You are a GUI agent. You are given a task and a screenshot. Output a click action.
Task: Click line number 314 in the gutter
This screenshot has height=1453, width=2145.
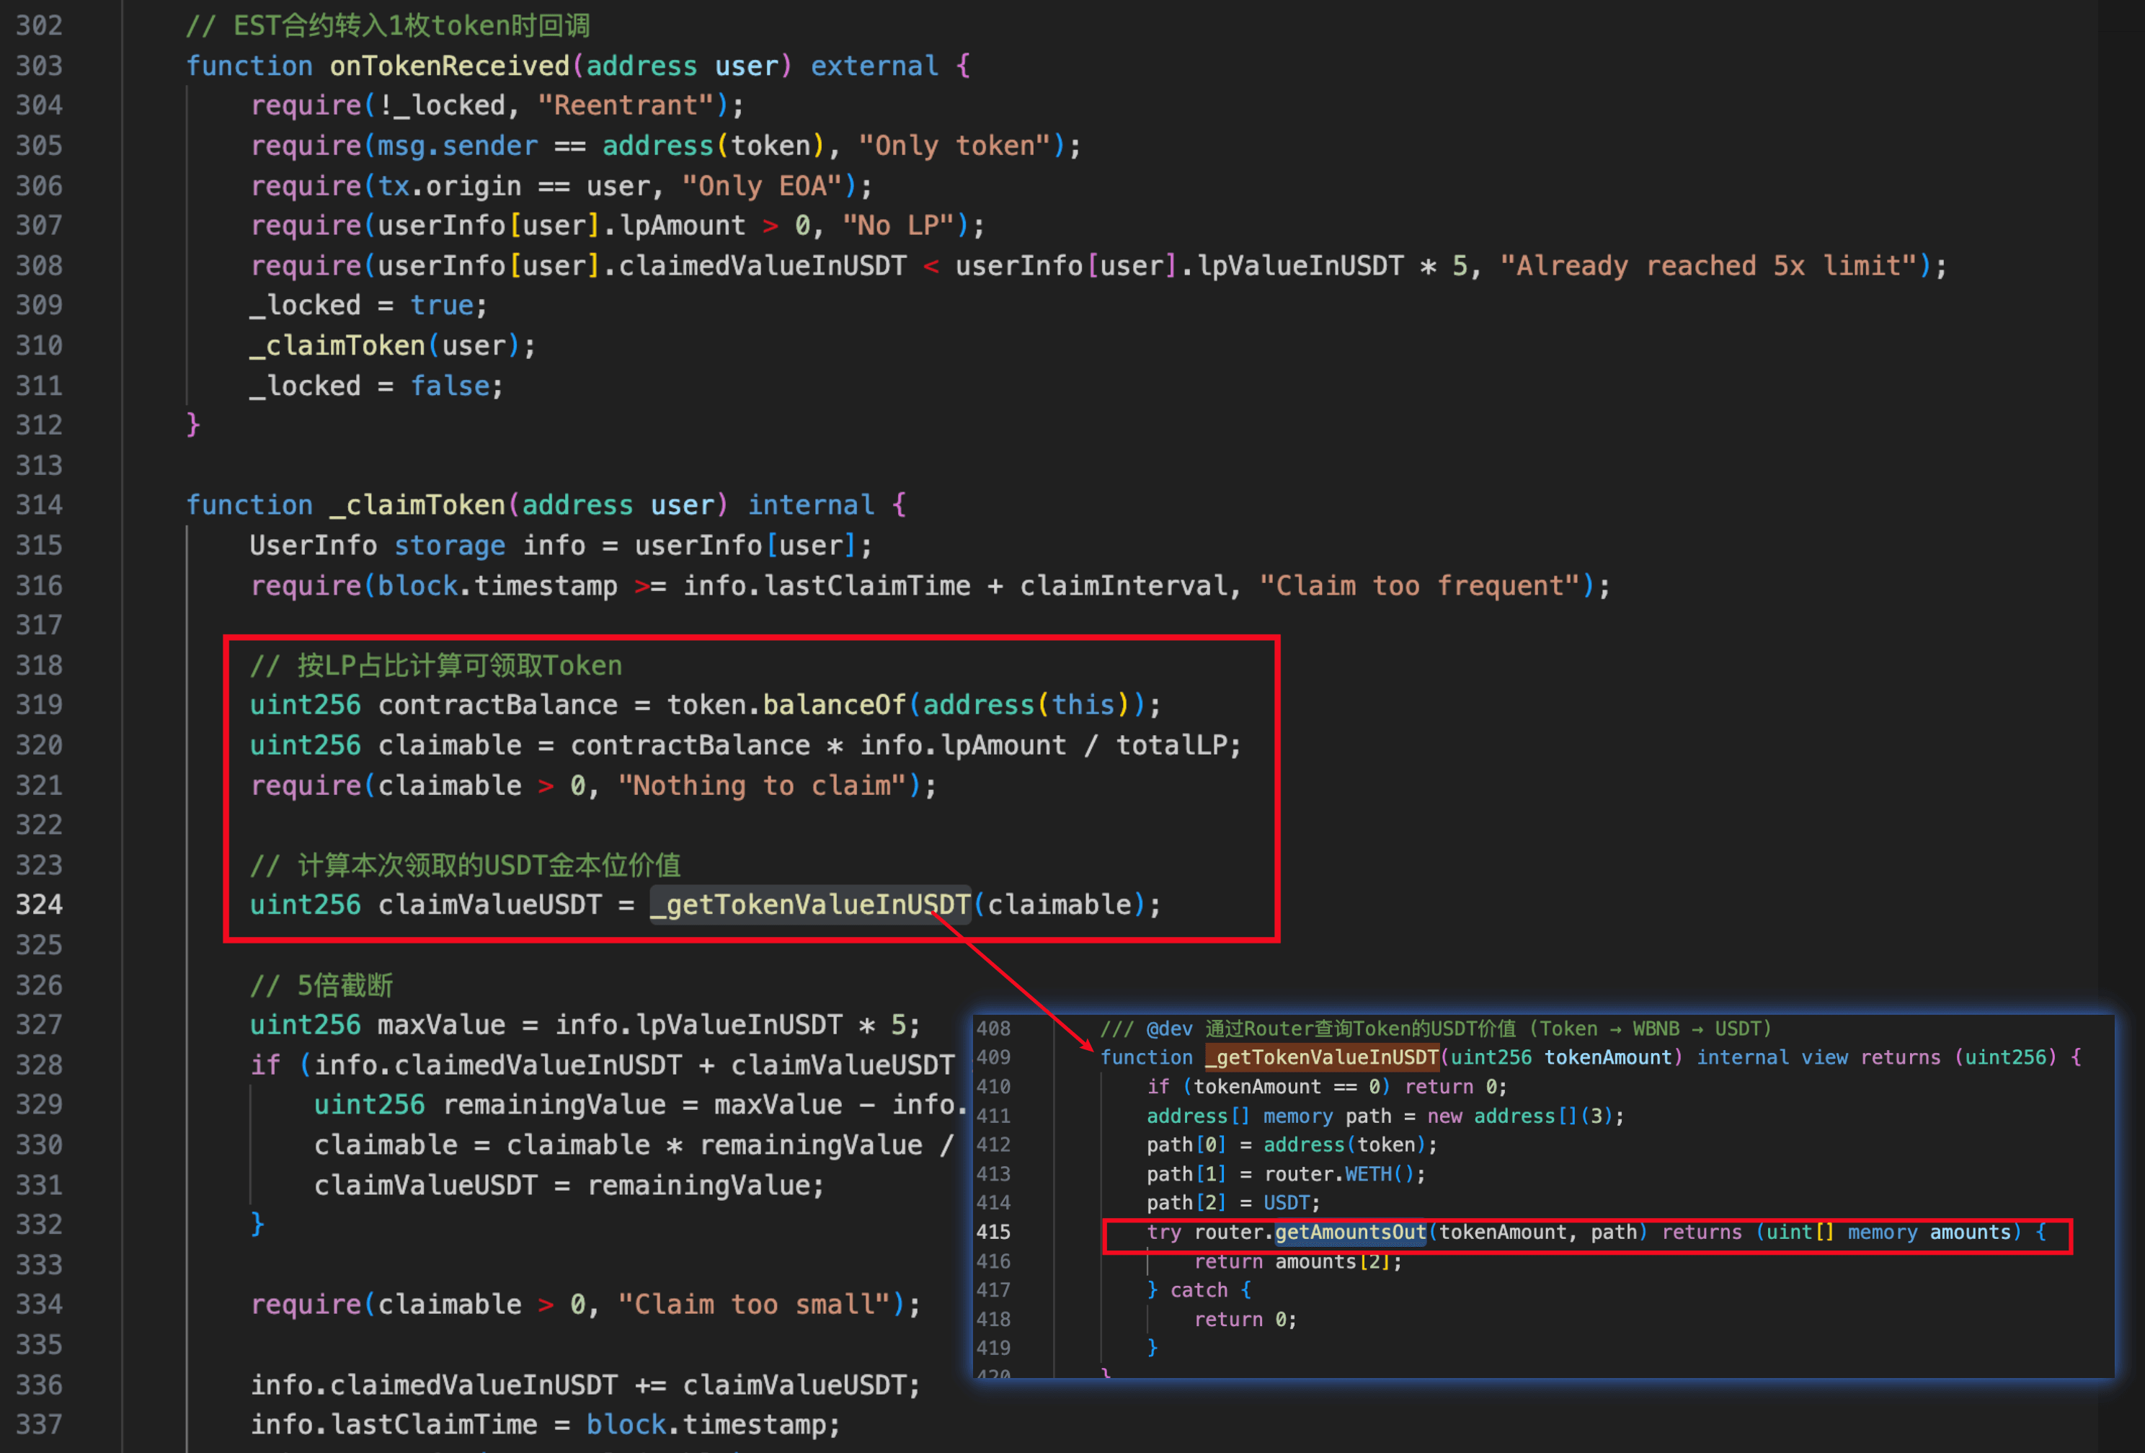point(39,505)
